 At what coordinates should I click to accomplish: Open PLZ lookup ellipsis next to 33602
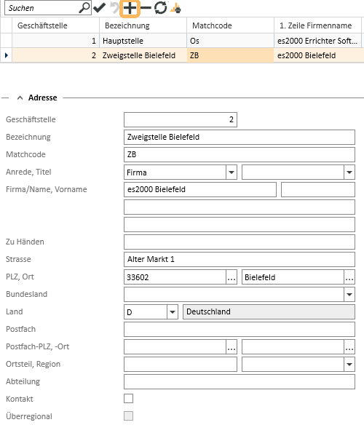click(232, 277)
